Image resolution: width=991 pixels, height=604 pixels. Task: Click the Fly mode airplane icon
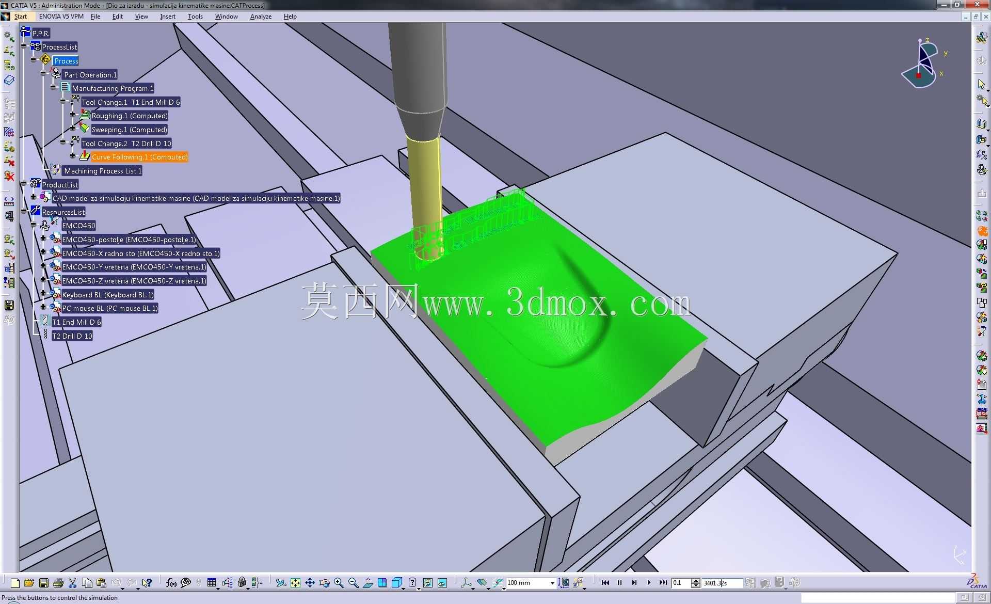tap(281, 583)
